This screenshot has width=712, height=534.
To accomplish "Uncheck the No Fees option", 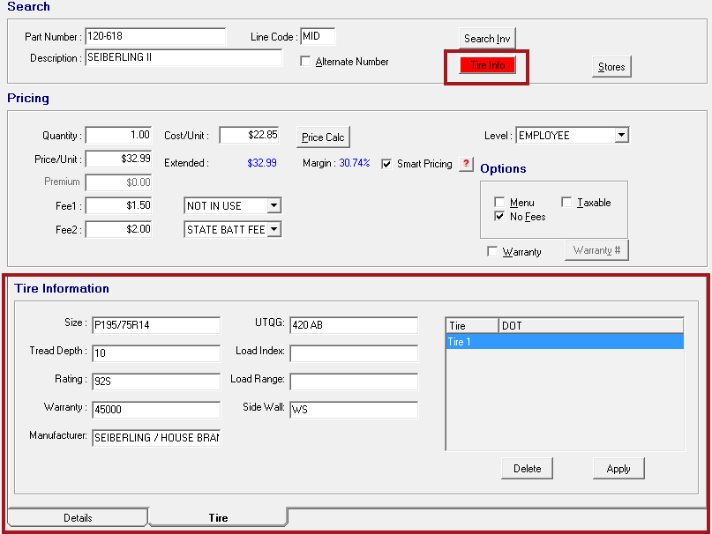I will click(501, 216).
